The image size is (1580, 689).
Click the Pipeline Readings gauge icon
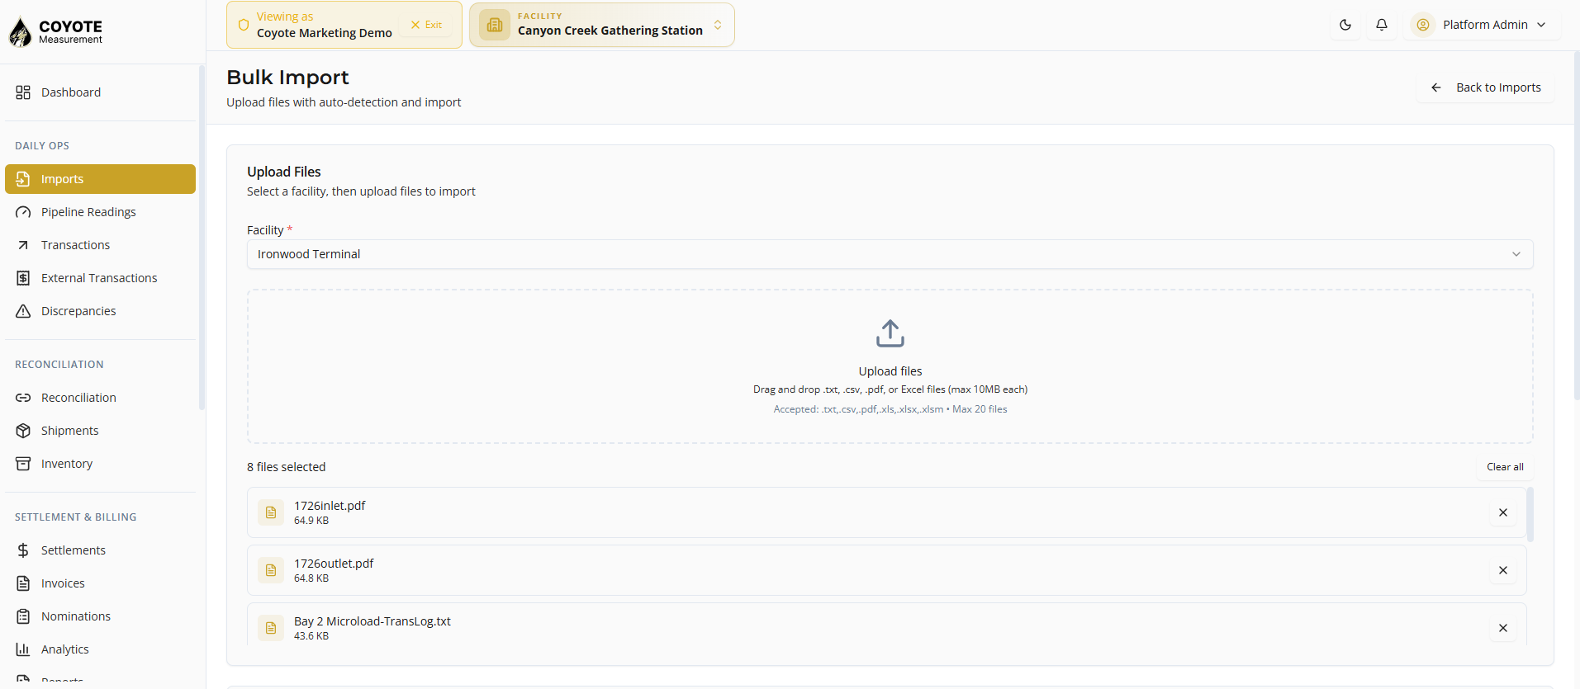coord(23,212)
